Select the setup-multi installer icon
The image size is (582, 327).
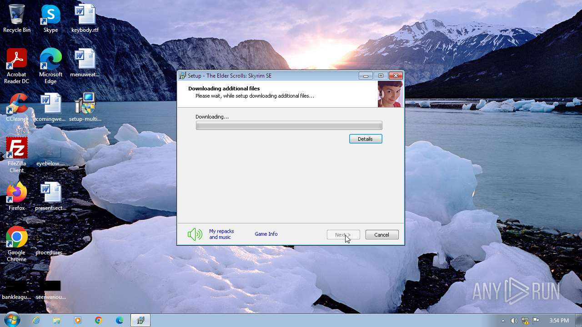pyautogui.click(x=85, y=107)
